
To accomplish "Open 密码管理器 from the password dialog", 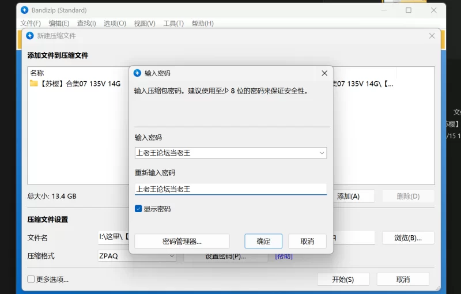I will [182, 241].
